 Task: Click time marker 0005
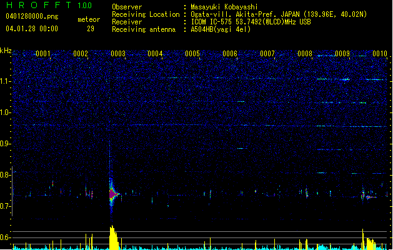pyautogui.click(x=192, y=54)
